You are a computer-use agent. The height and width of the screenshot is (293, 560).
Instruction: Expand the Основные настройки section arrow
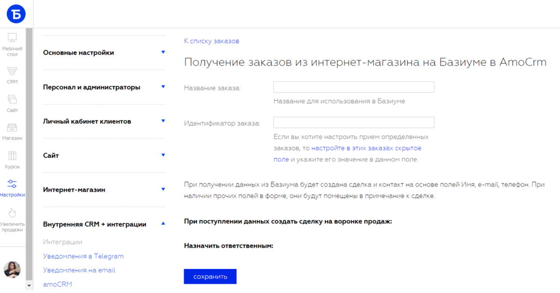coord(163,53)
